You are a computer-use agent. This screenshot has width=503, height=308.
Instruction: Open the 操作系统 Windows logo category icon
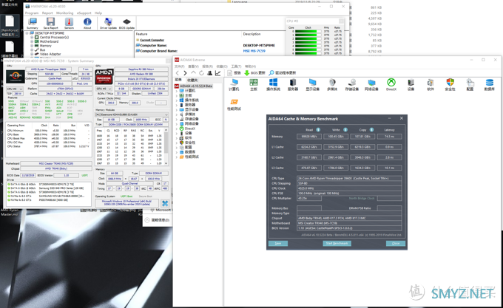coord(273,84)
